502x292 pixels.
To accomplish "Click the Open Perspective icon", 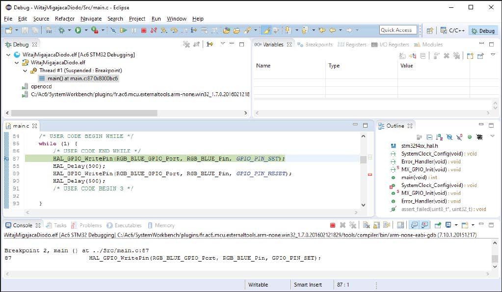I will coord(430,31).
